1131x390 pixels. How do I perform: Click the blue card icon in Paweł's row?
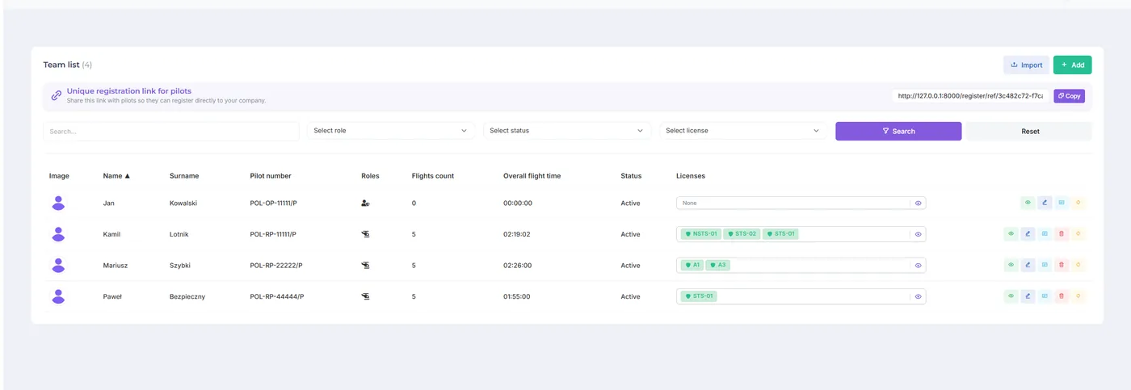tap(1045, 296)
